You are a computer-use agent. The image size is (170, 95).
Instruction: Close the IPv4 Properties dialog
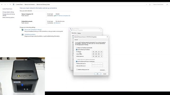[x=107, y=37]
